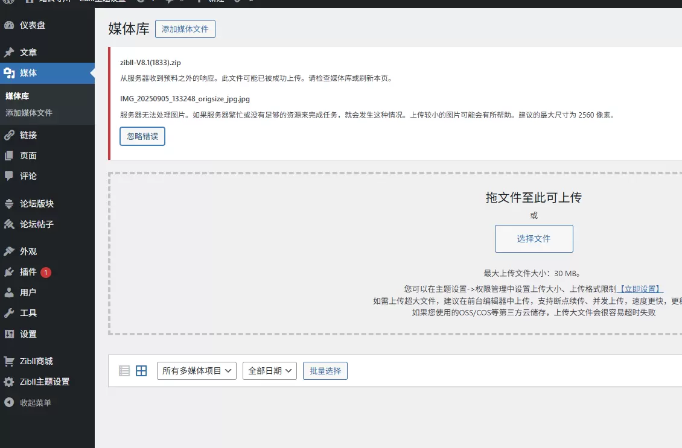Click the 论坛版块 forum sections icon

coord(9,203)
